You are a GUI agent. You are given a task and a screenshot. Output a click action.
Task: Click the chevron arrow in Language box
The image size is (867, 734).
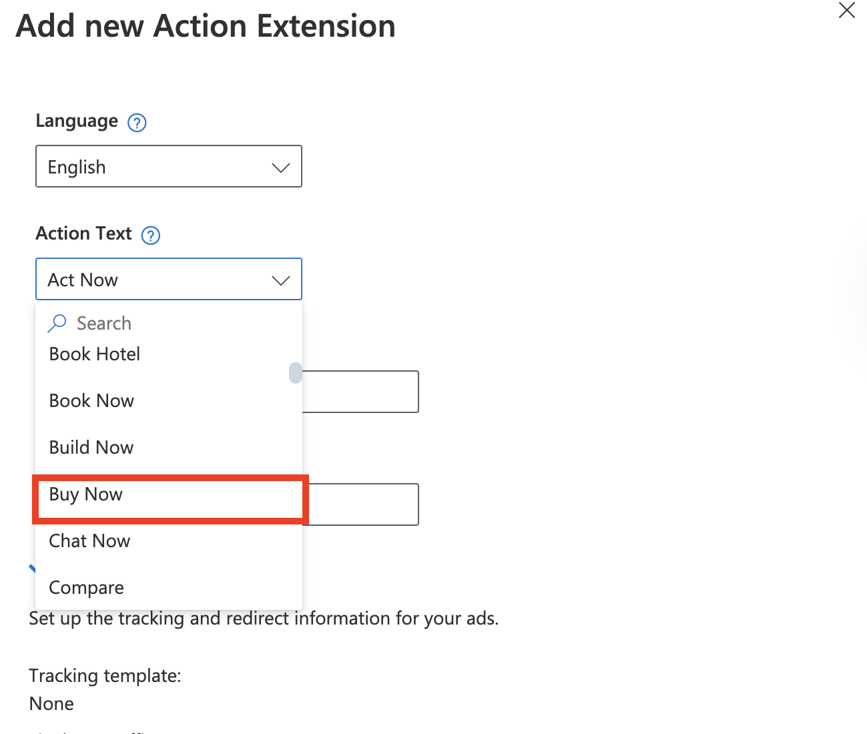281,167
